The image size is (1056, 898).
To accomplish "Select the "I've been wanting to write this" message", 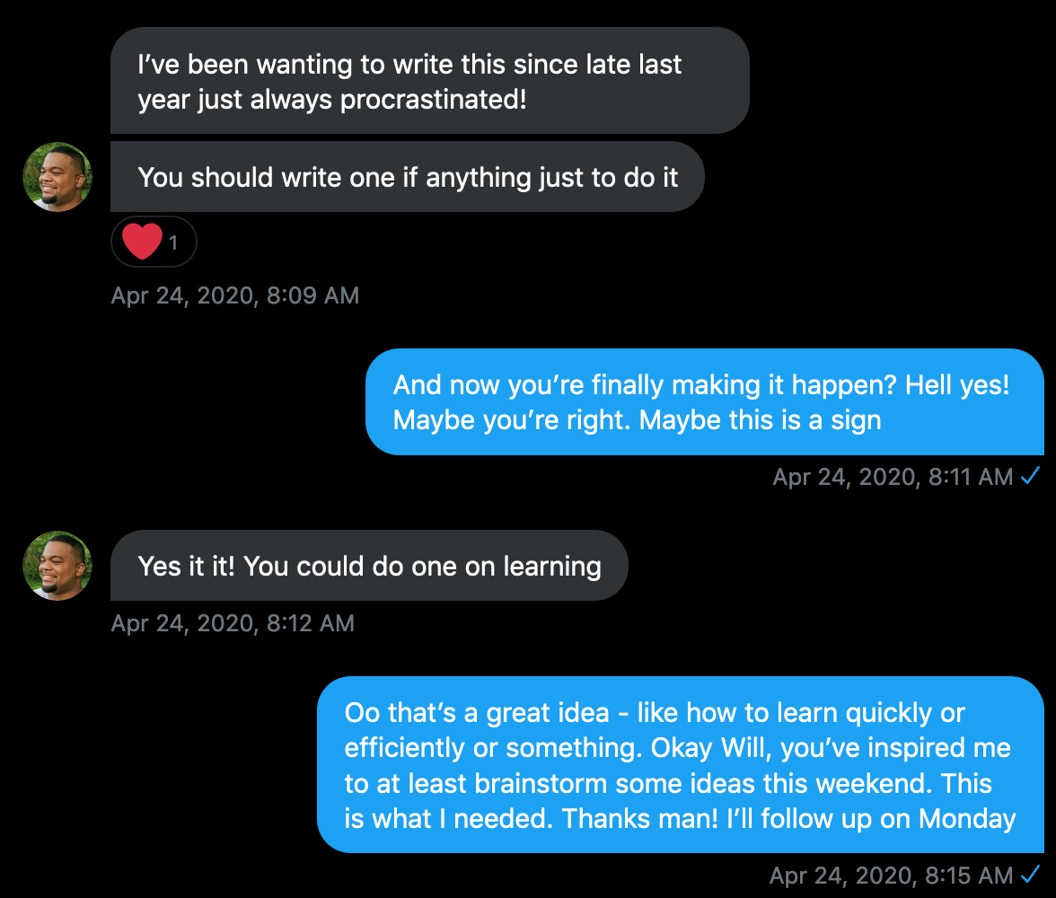I will [429, 81].
